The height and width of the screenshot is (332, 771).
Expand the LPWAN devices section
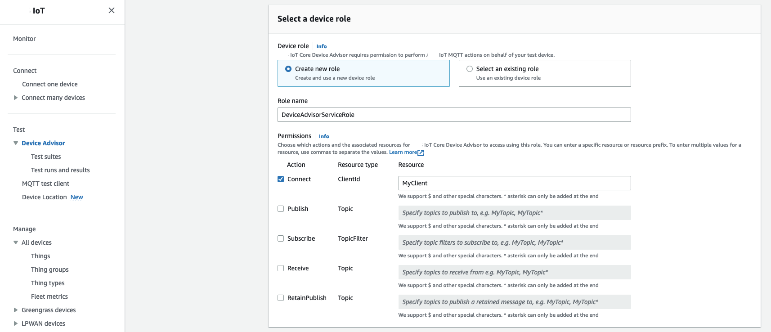[16, 323]
